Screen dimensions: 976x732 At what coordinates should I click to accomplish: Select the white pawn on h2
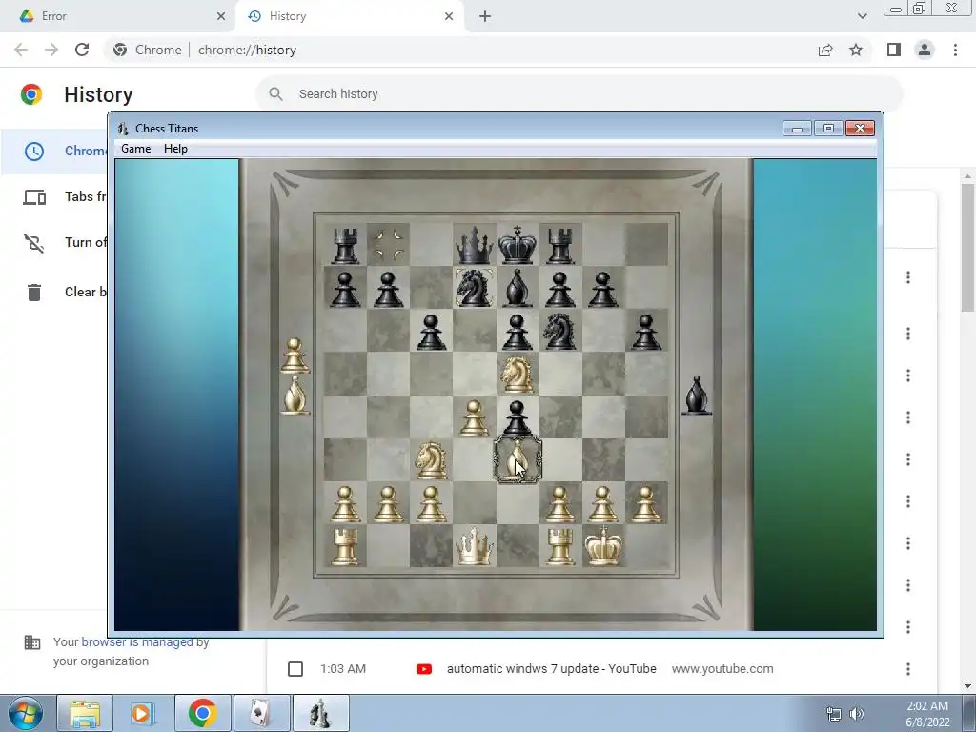click(646, 503)
